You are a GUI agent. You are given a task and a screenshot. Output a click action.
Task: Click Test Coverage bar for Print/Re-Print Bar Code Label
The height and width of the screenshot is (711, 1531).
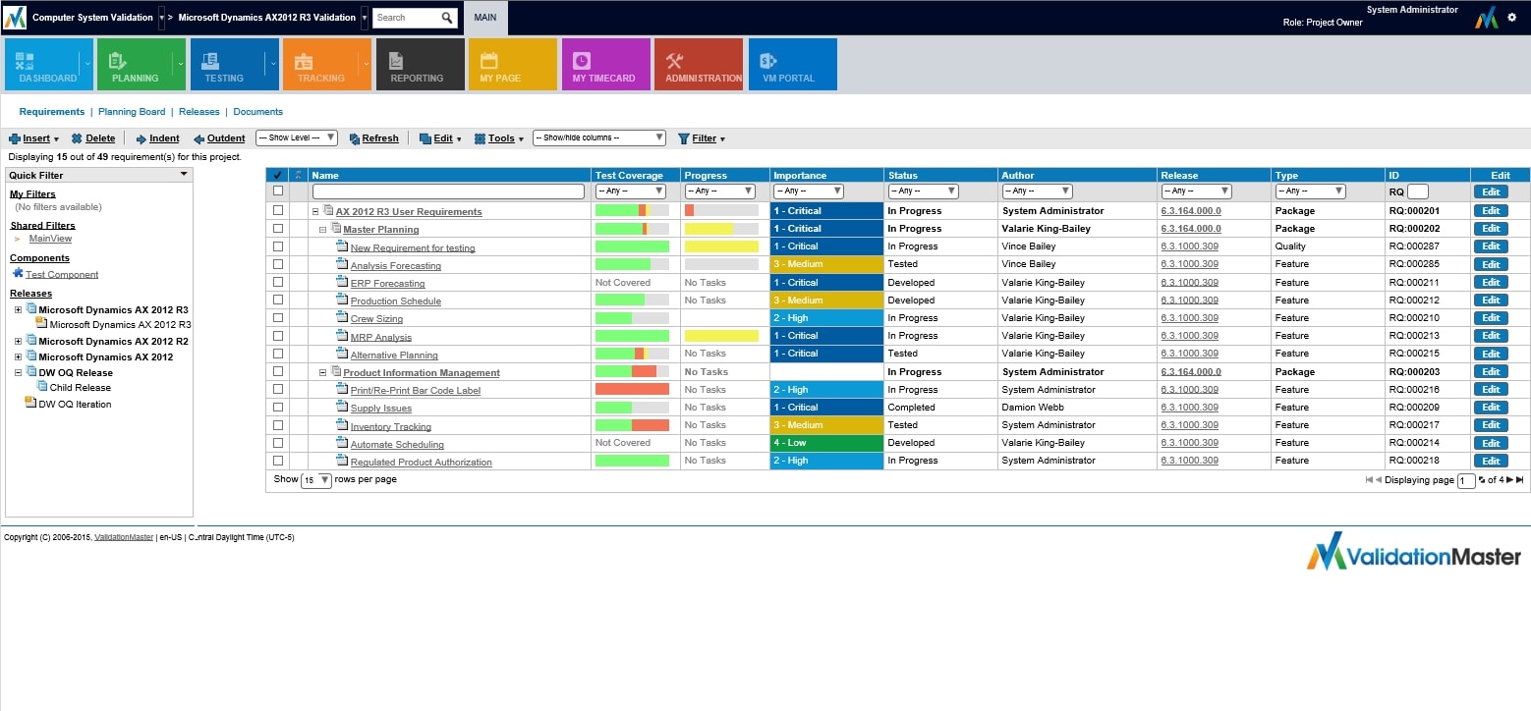tap(632, 390)
